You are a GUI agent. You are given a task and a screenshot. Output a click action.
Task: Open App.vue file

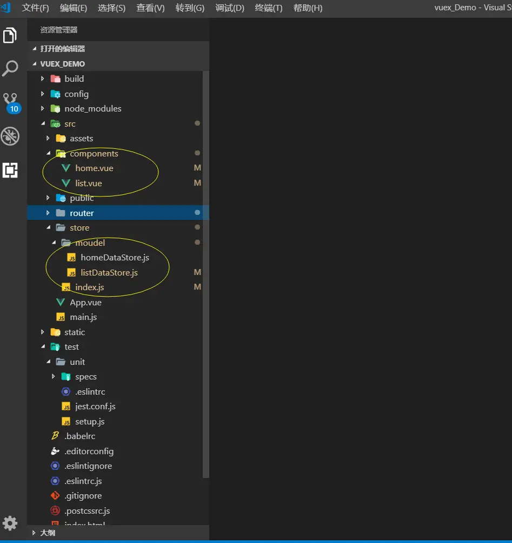click(x=85, y=302)
